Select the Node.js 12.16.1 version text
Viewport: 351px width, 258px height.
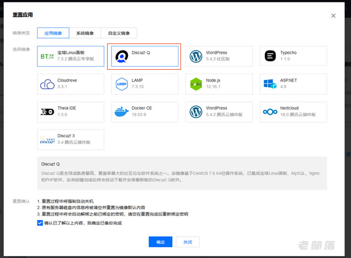(213, 86)
